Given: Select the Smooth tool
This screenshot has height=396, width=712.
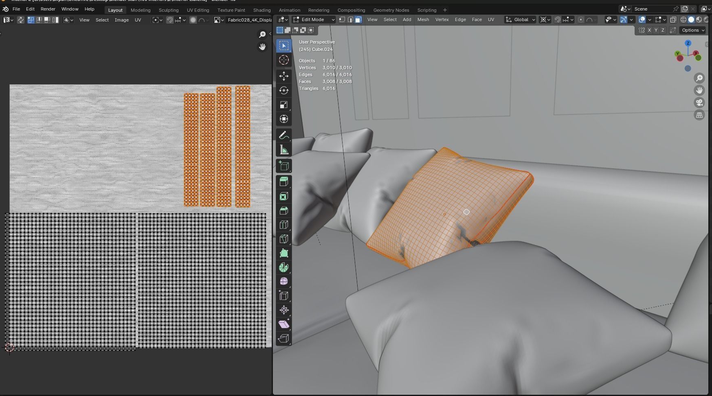Looking at the screenshot, I should pos(284,282).
